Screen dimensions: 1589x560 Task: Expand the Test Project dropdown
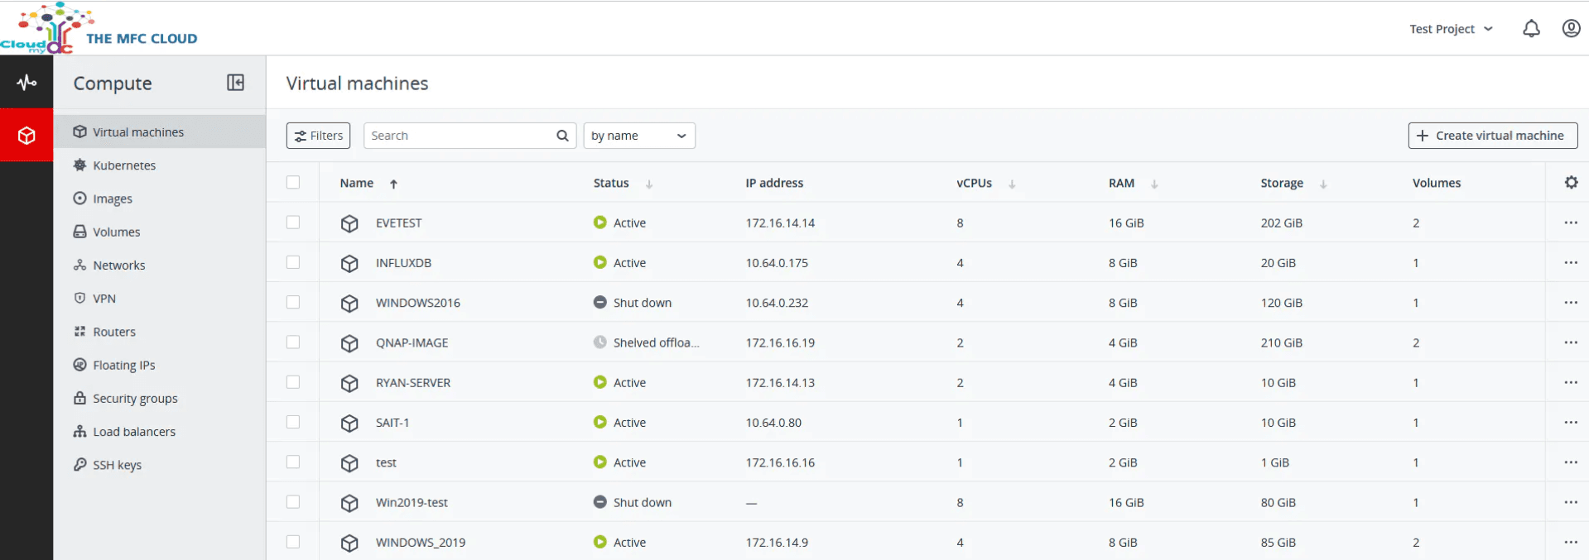click(x=1451, y=29)
